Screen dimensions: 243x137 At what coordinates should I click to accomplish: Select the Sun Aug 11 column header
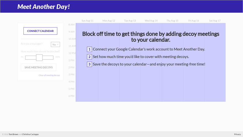(87, 21)
